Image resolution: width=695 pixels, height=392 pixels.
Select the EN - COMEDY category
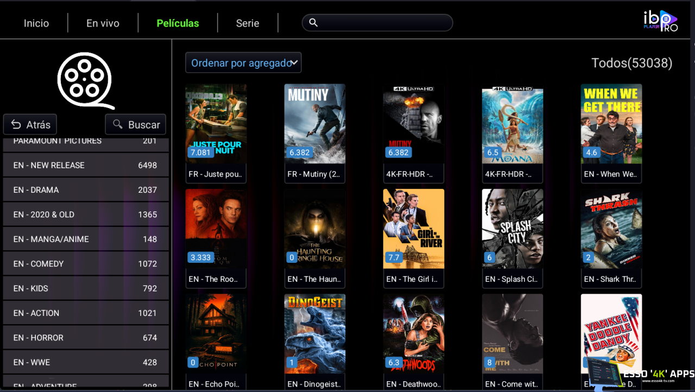coord(86,263)
